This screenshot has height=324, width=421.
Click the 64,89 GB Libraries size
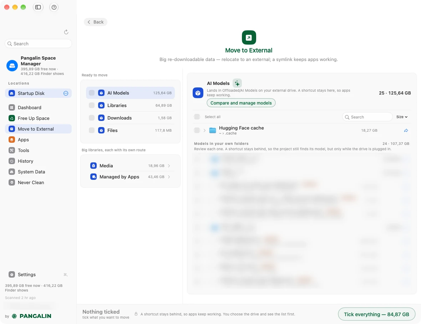[163, 106]
